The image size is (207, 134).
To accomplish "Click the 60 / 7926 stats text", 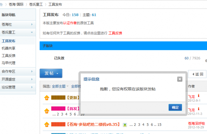I will tap(193, 58).
